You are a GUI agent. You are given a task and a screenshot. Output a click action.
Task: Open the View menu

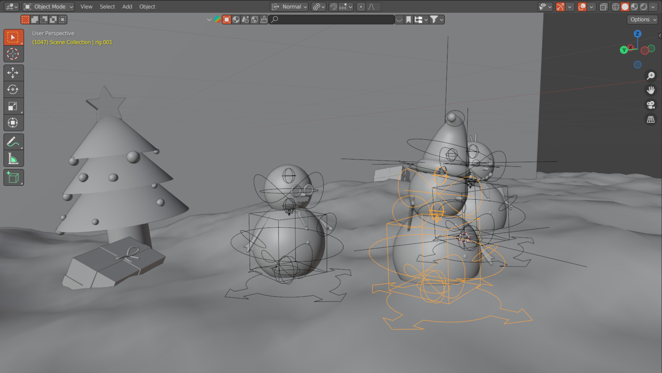click(86, 7)
